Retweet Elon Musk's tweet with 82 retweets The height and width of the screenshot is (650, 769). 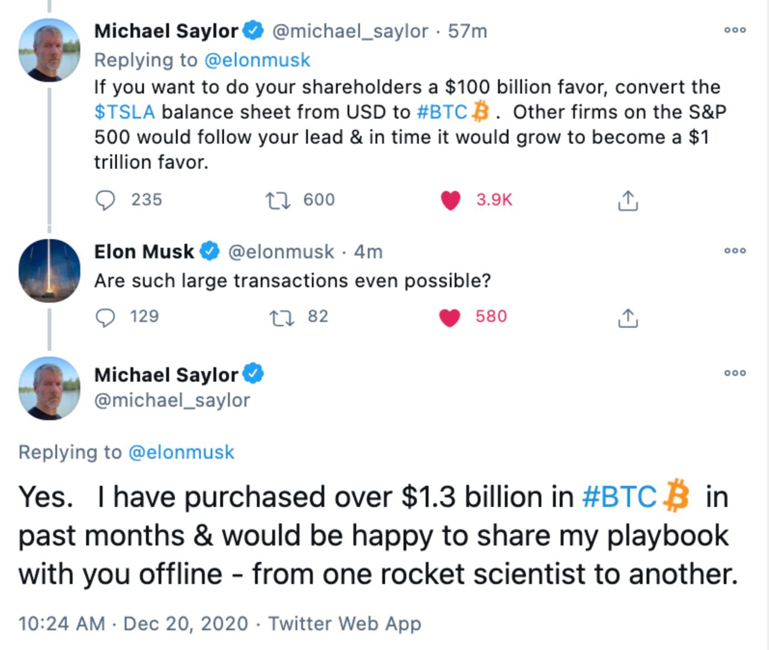(282, 317)
